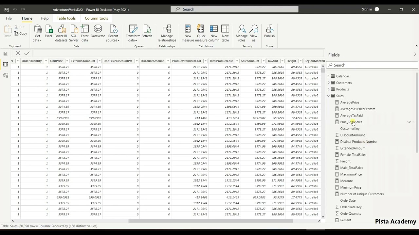Image resolution: width=419 pixels, height=235 pixels.
Task: Toggle visibility eye on Blue_TotalSales
Action: point(409,122)
